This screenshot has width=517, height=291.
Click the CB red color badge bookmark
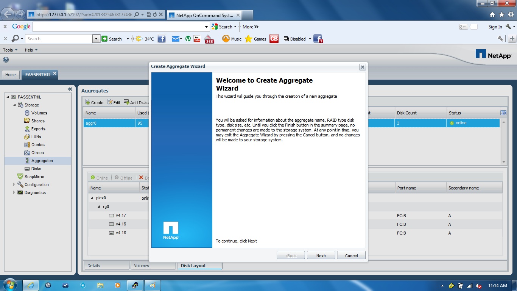click(274, 39)
